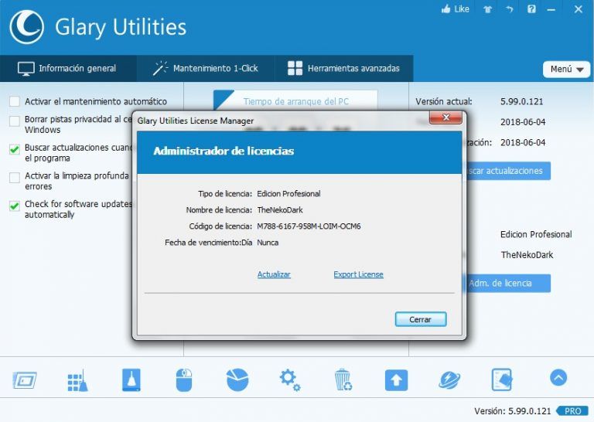Switch to Información general tab
The image size is (594, 422).
click(x=69, y=69)
